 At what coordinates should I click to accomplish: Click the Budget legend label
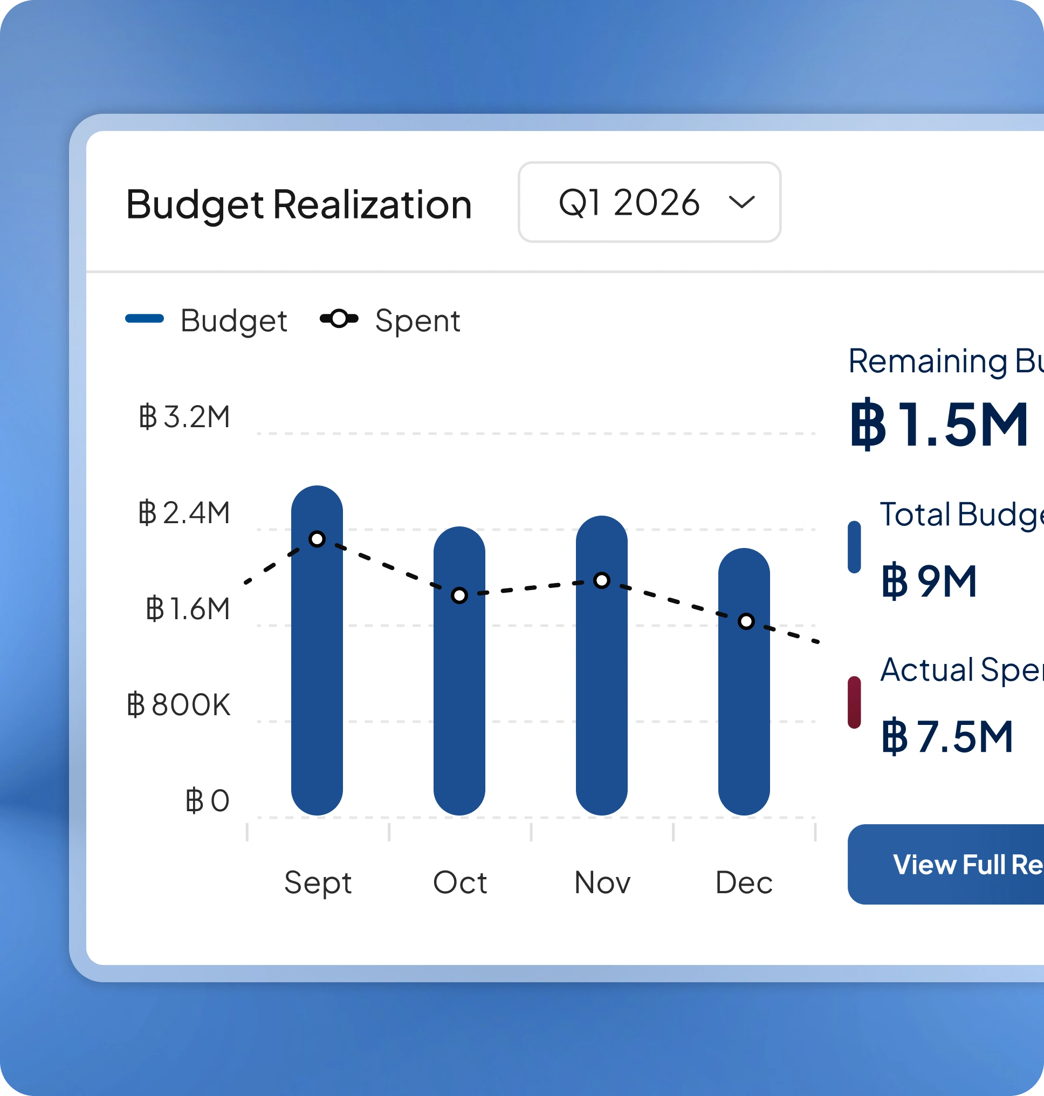click(x=233, y=320)
